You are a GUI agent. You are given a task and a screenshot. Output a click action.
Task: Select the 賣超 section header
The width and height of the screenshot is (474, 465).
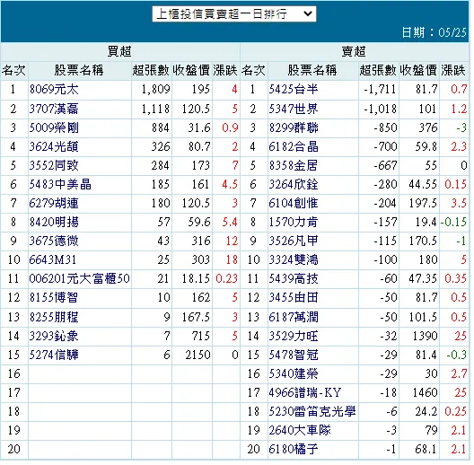(354, 51)
